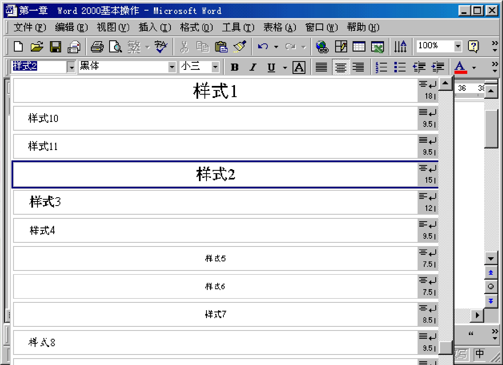
Task: Decrease the paragraph indent
Action: click(419, 67)
